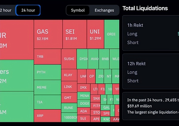The image size is (179, 126).
Task: Select the MEME heatmap tile
Action: (47, 88)
